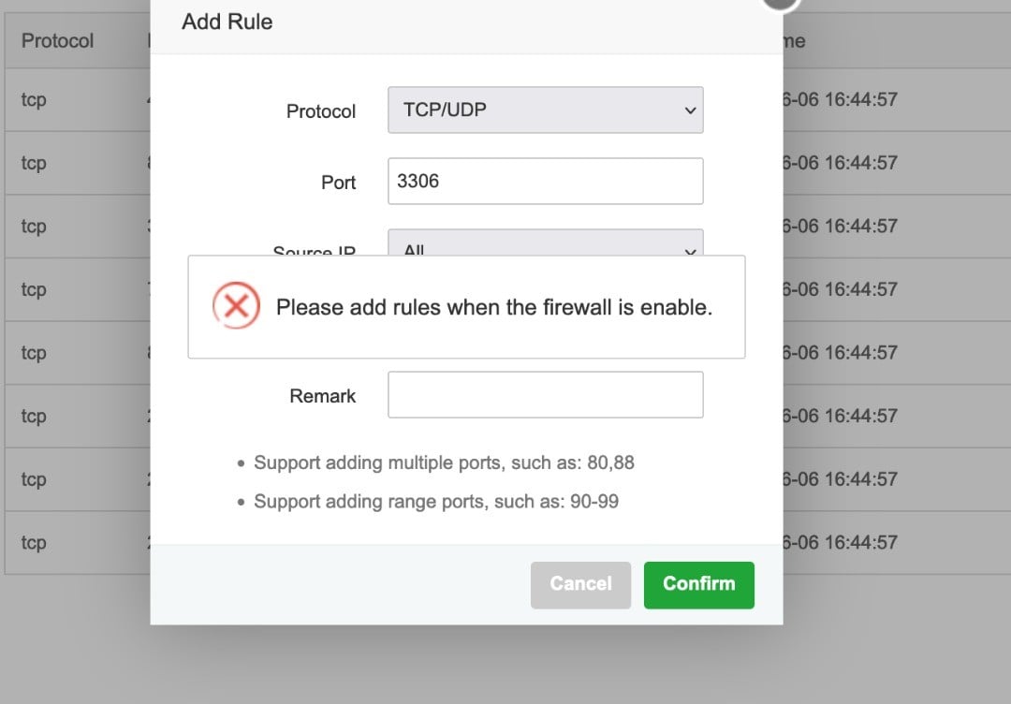Image resolution: width=1011 pixels, height=704 pixels.
Task: Click the bottommost 16:44:57 timestamp cell
Action: [841, 543]
